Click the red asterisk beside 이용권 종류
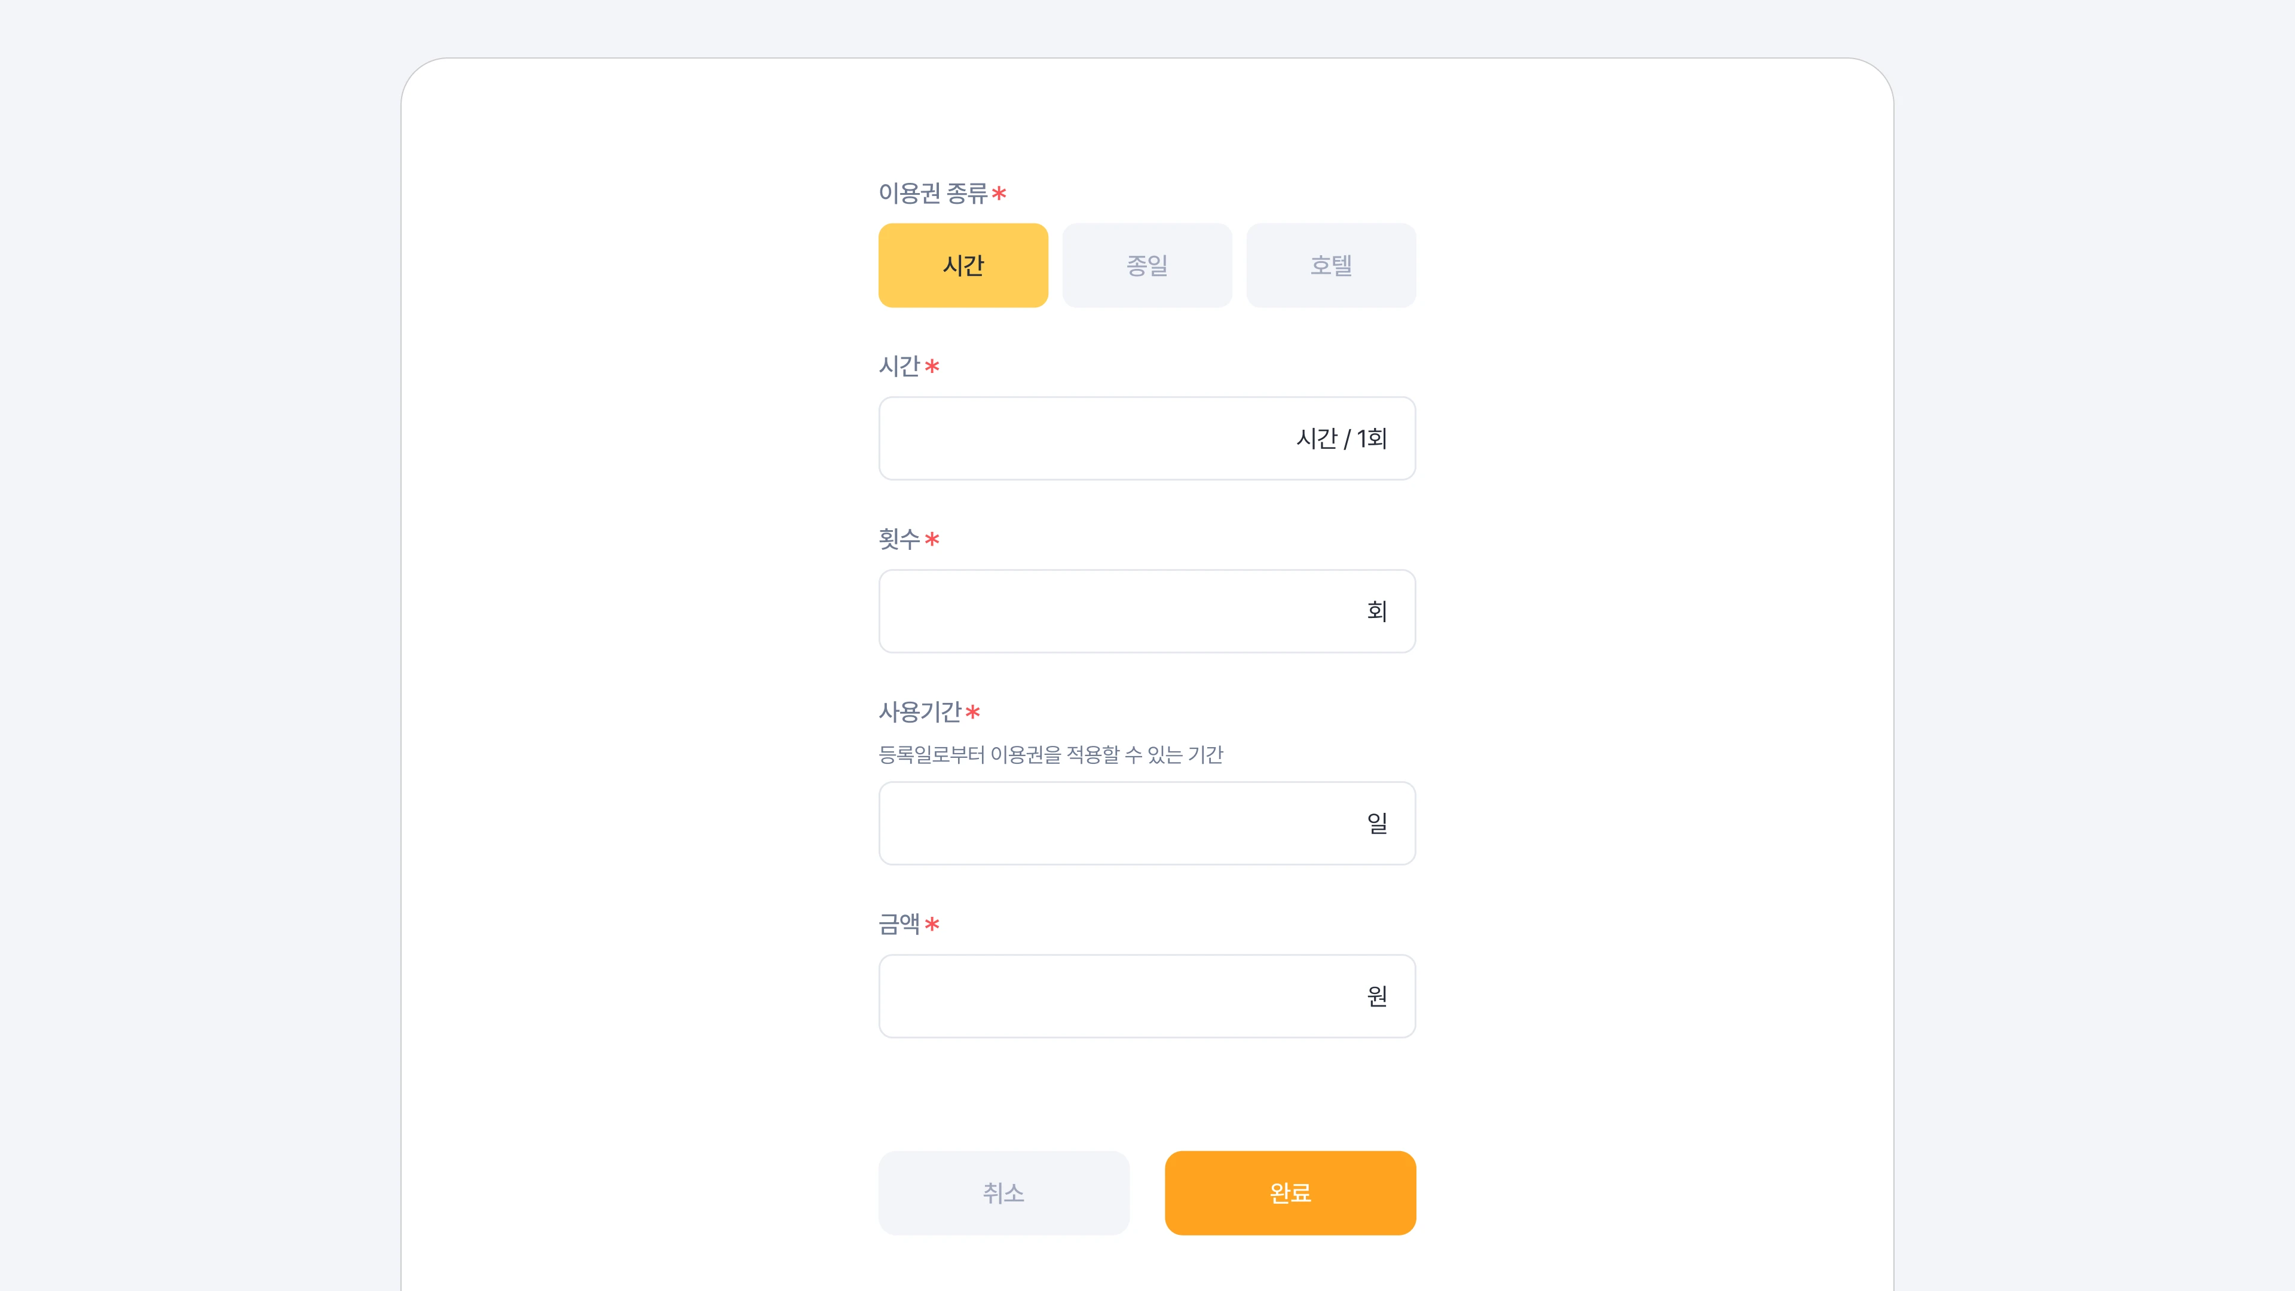 point(999,193)
